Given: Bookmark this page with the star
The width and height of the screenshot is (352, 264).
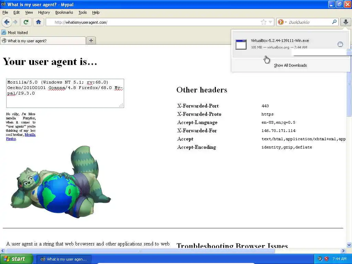Looking at the screenshot, I should tap(264, 22).
